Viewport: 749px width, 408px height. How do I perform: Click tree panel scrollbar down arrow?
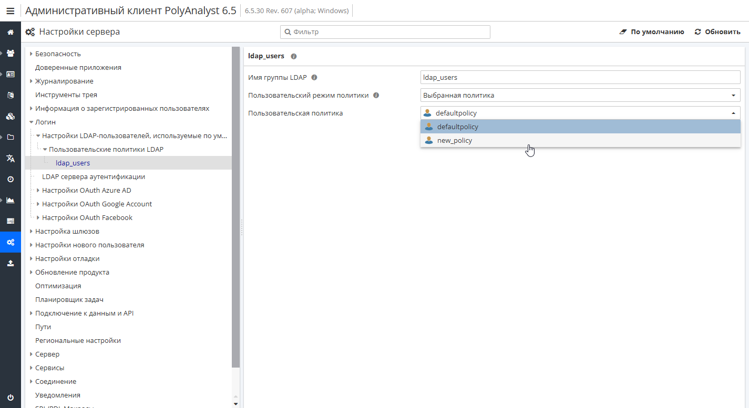[235, 404]
